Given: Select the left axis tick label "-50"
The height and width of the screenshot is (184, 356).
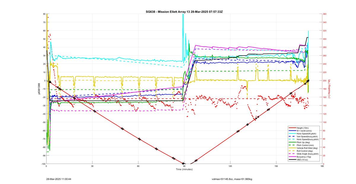Looking at the screenshot, I should [x=44, y=122].
